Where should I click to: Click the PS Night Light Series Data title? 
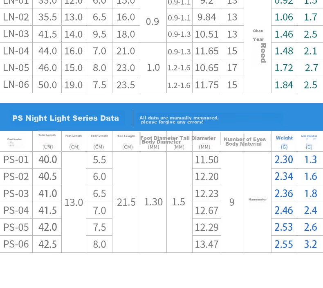coord(65,118)
